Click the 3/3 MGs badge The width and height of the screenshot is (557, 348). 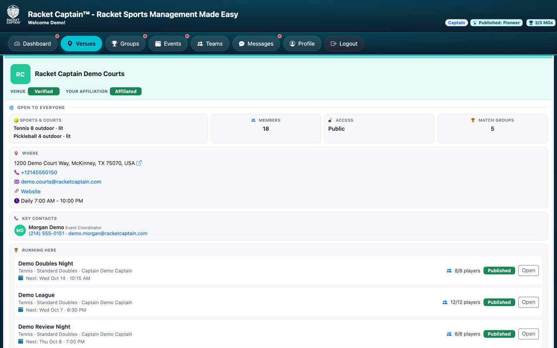[540, 23]
